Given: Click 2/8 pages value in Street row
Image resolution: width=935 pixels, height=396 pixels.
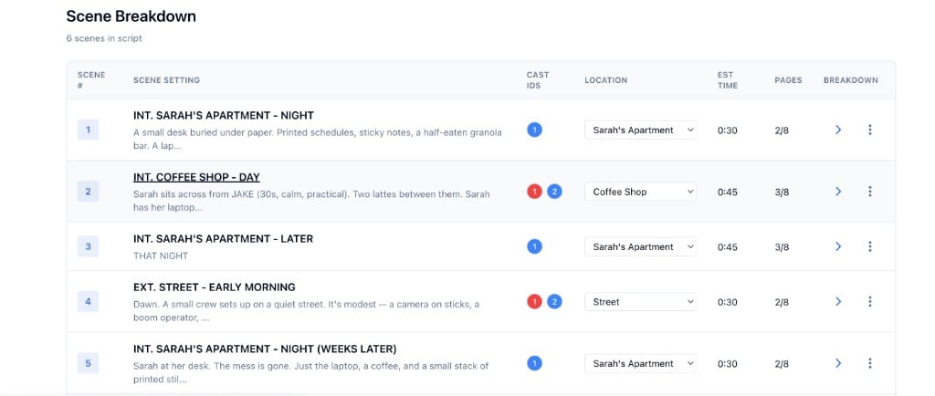Looking at the screenshot, I should tap(782, 303).
